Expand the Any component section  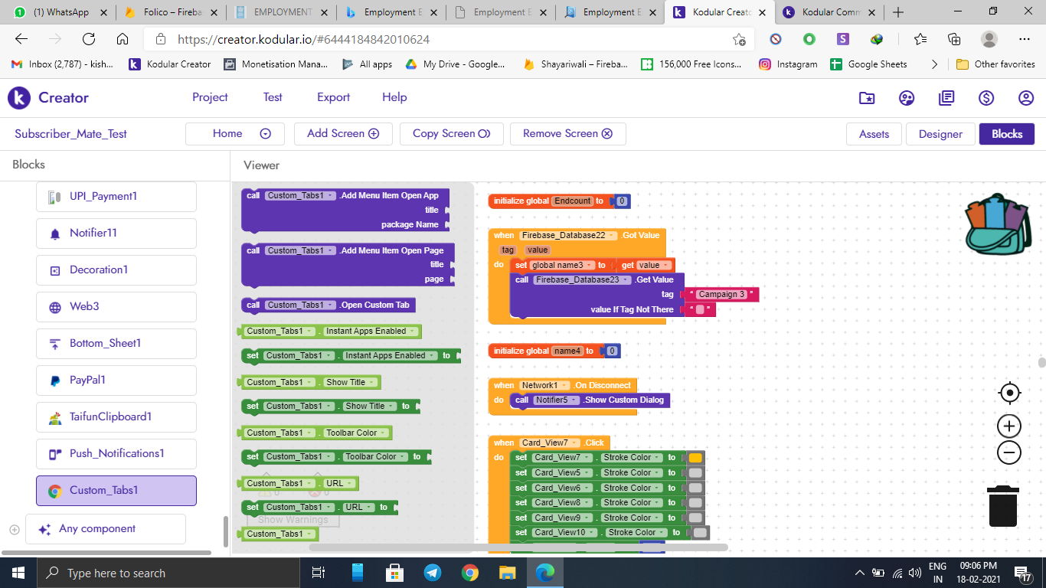tap(15, 529)
